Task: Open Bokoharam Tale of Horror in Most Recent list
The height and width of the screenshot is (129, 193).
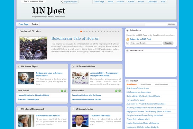Action: pyautogui.click(x=138, y=88)
